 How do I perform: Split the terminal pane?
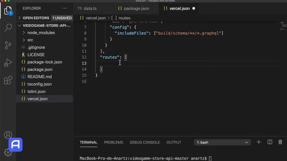[x=270, y=142]
